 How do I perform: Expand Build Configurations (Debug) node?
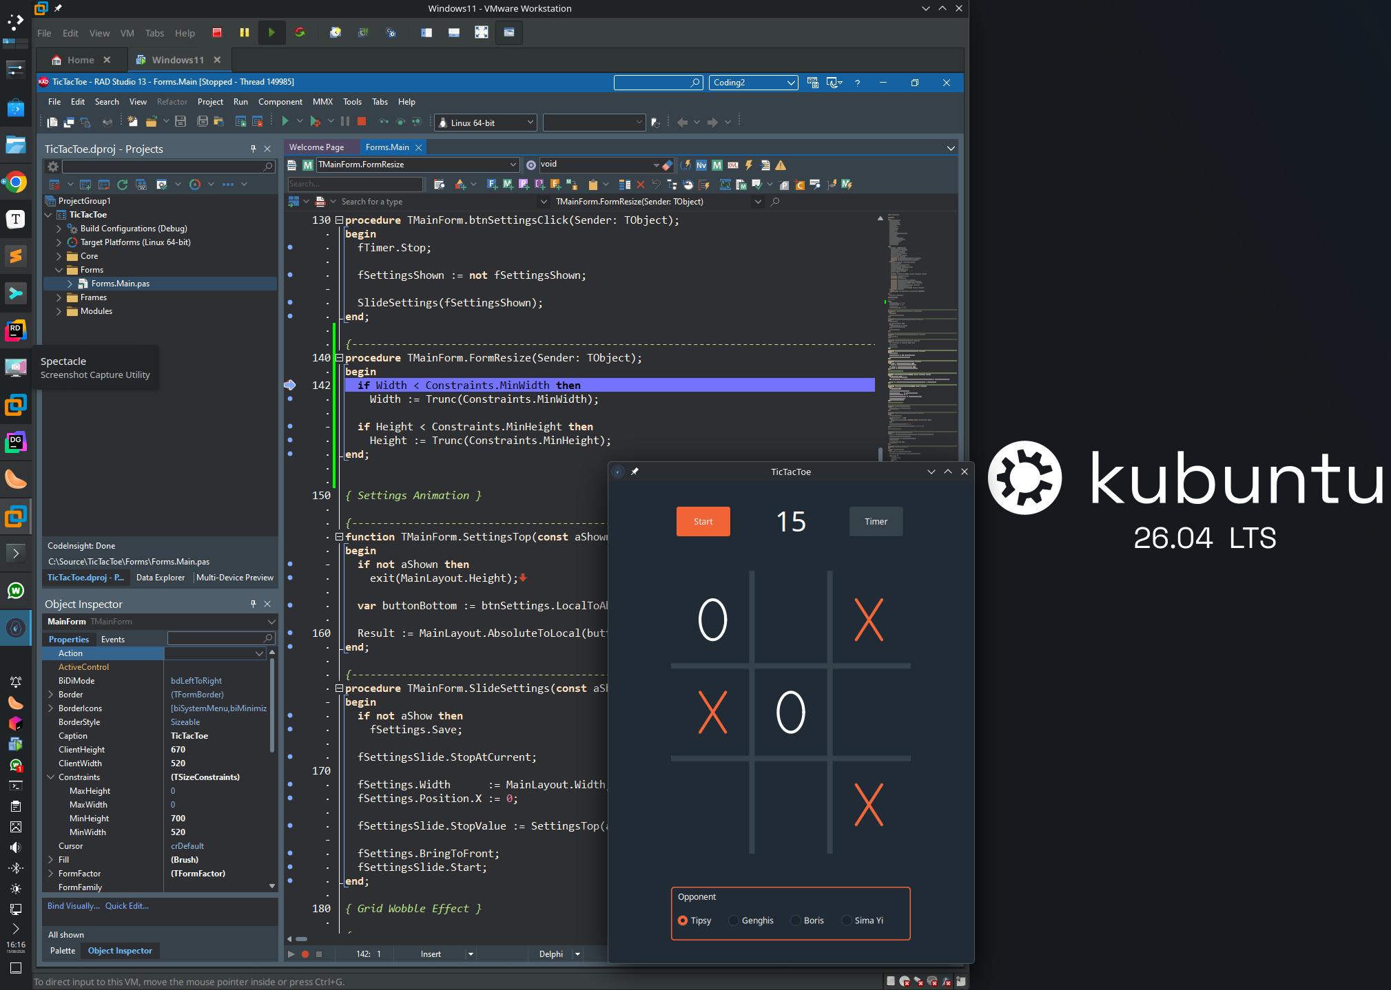pyautogui.click(x=59, y=229)
